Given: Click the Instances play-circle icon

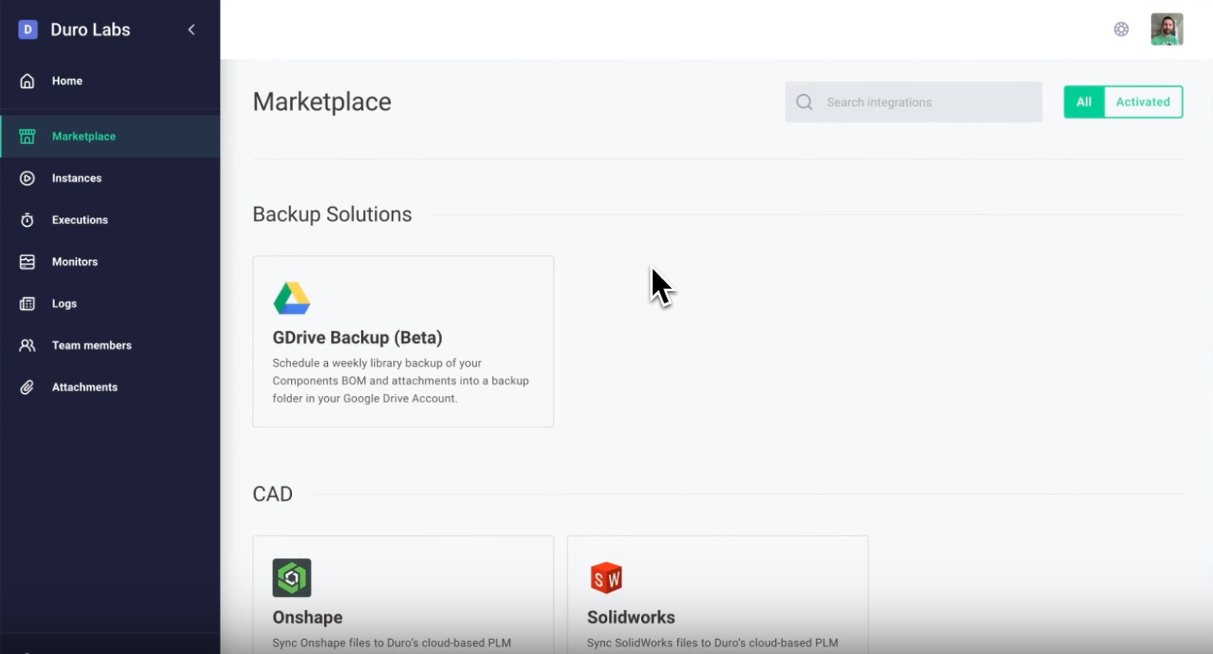Looking at the screenshot, I should tap(27, 178).
